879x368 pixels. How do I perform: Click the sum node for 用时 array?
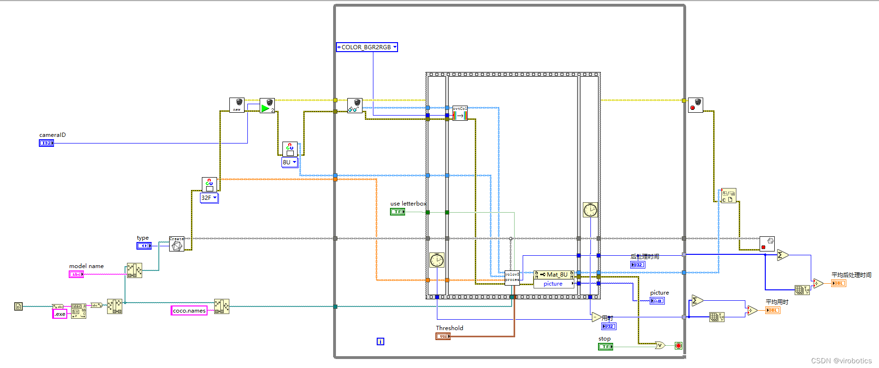(x=697, y=300)
